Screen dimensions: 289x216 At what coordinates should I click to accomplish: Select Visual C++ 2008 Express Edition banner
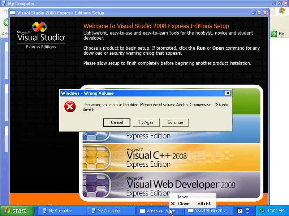click(x=171, y=158)
